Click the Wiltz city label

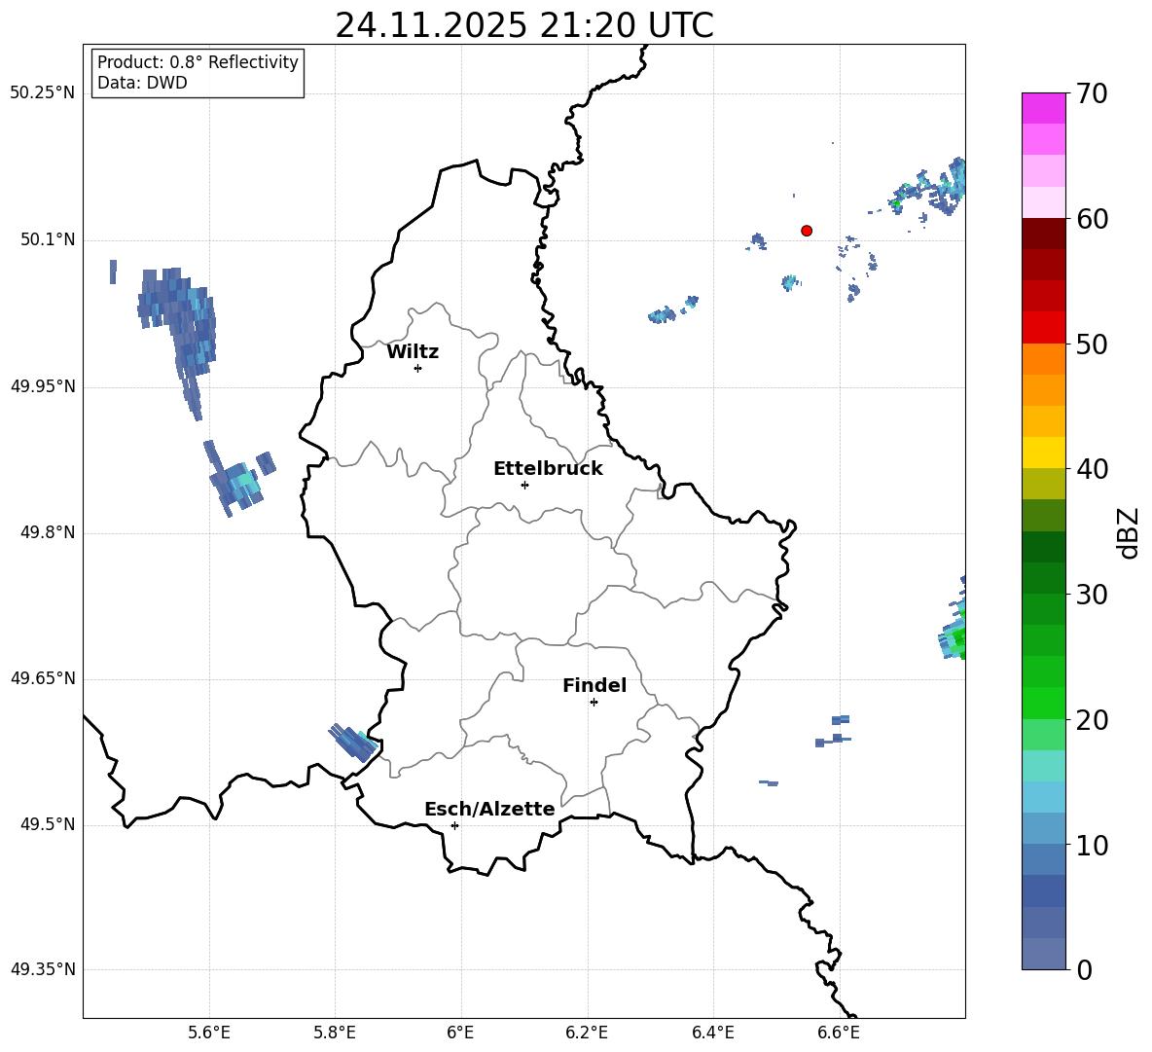[x=413, y=352]
